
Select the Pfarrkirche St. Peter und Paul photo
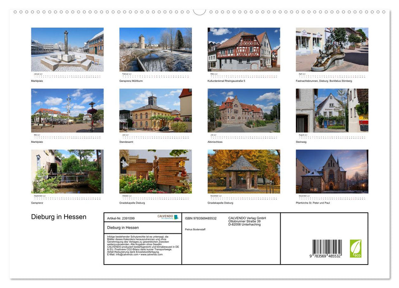(332, 171)
